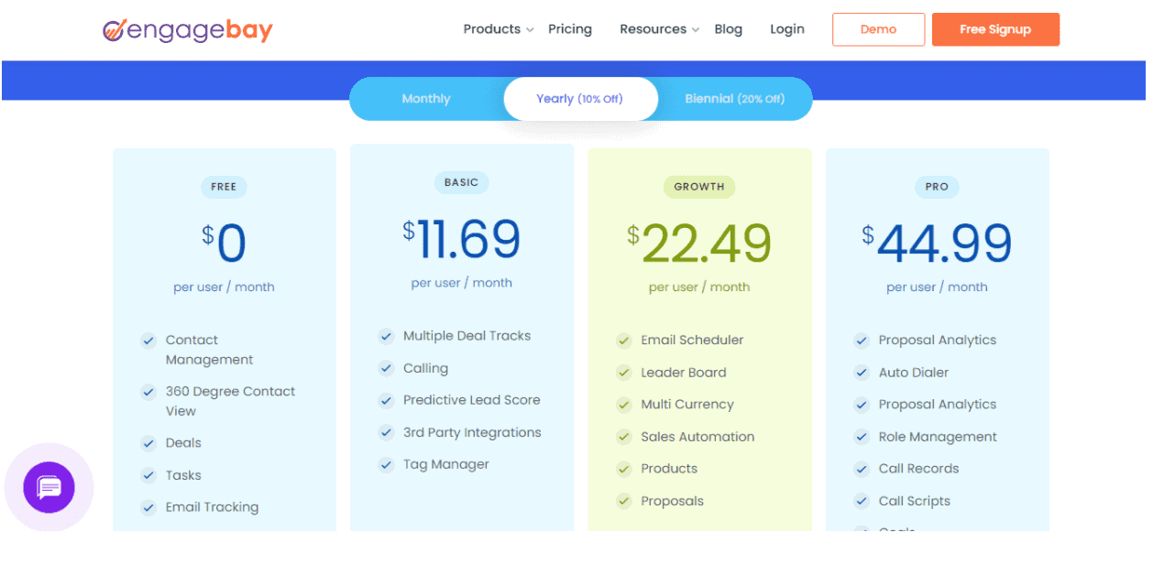Select the "Role Management" text

938,437
